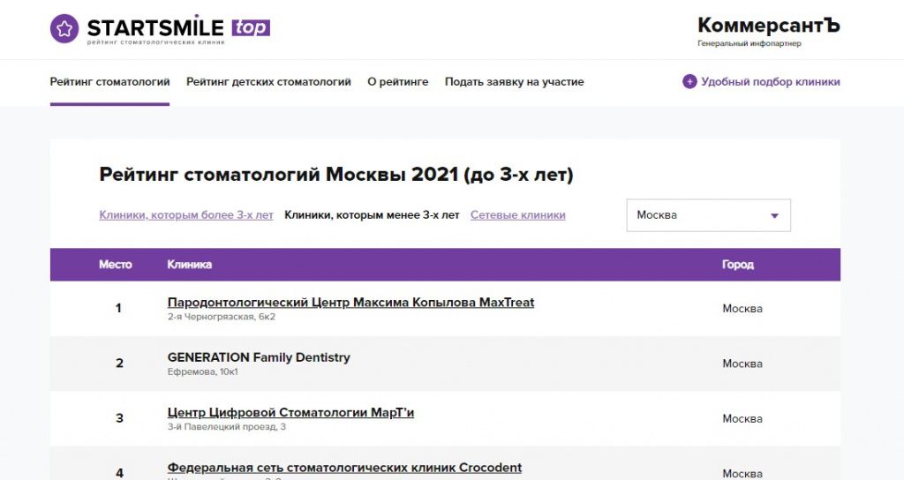Open the Рейтинг стоматологий tab

(x=109, y=82)
